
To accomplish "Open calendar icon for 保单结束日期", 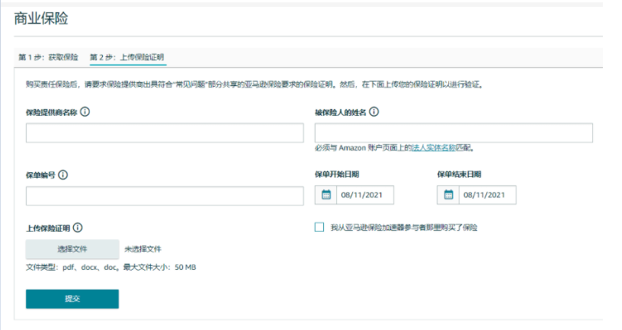I will [x=448, y=195].
